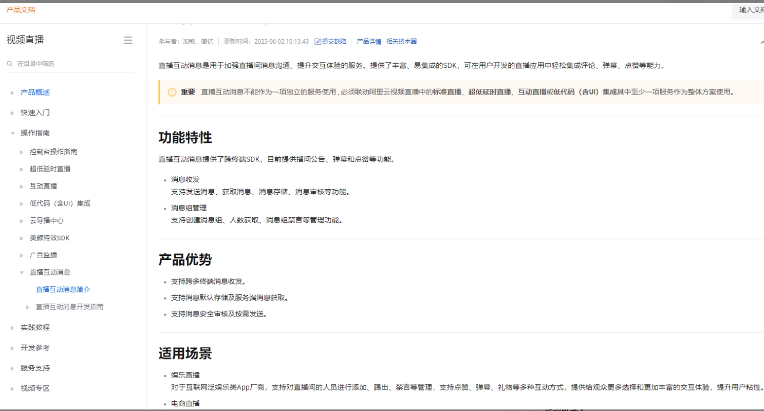This screenshot has width=764, height=411.
Task: Select 产品概述 in the sidebar
Action: (x=35, y=92)
